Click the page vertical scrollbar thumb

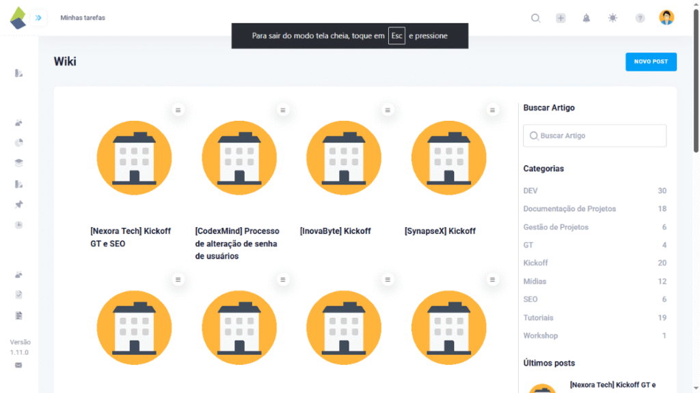(x=696, y=81)
